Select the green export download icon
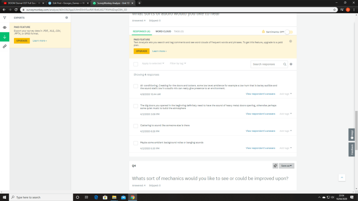Viewport: 358px width, 201px height. click(4, 37)
